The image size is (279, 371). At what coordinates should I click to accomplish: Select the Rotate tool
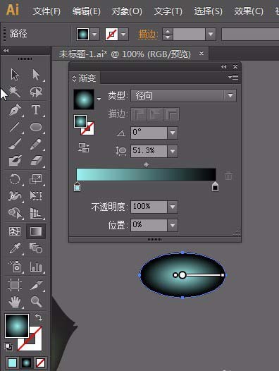click(x=15, y=179)
